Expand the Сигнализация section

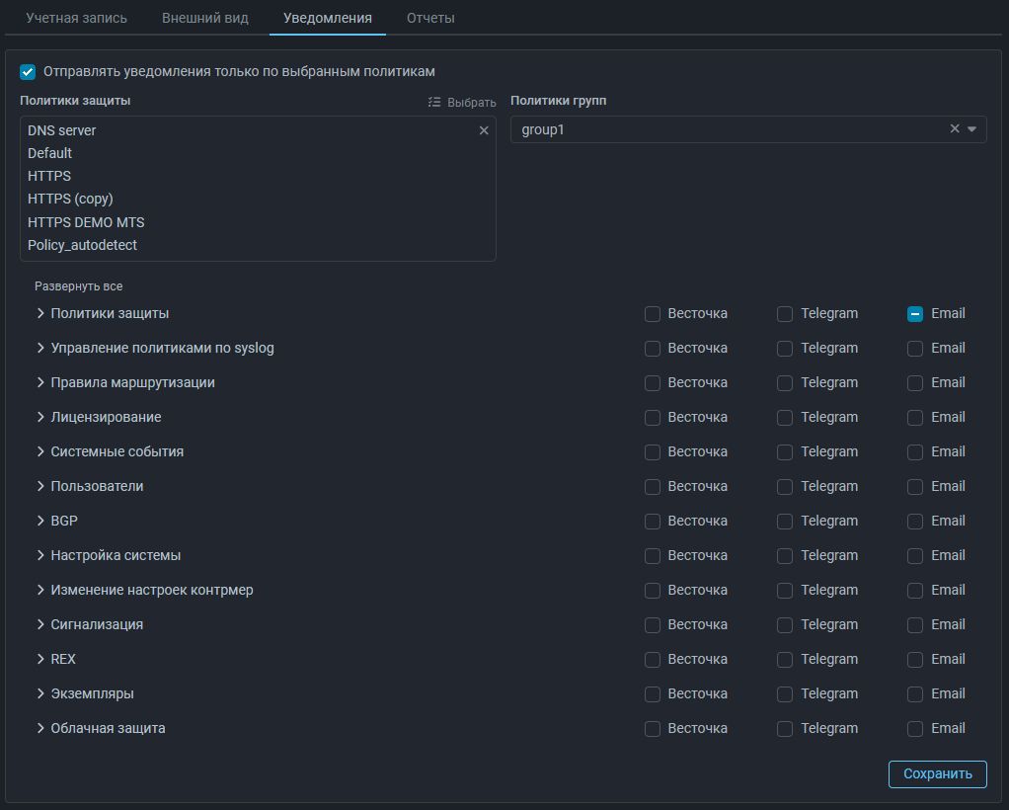[40, 624]
